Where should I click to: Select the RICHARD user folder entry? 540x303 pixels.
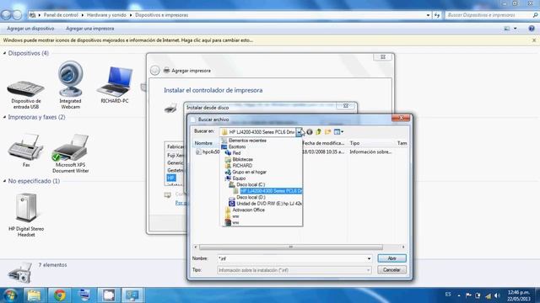[x=242, y=166]
